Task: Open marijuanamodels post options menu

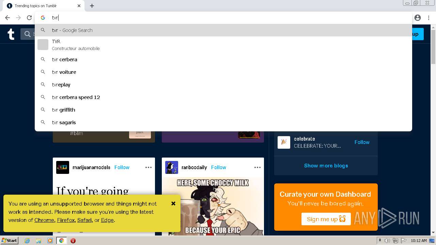Action: point(149,167)
